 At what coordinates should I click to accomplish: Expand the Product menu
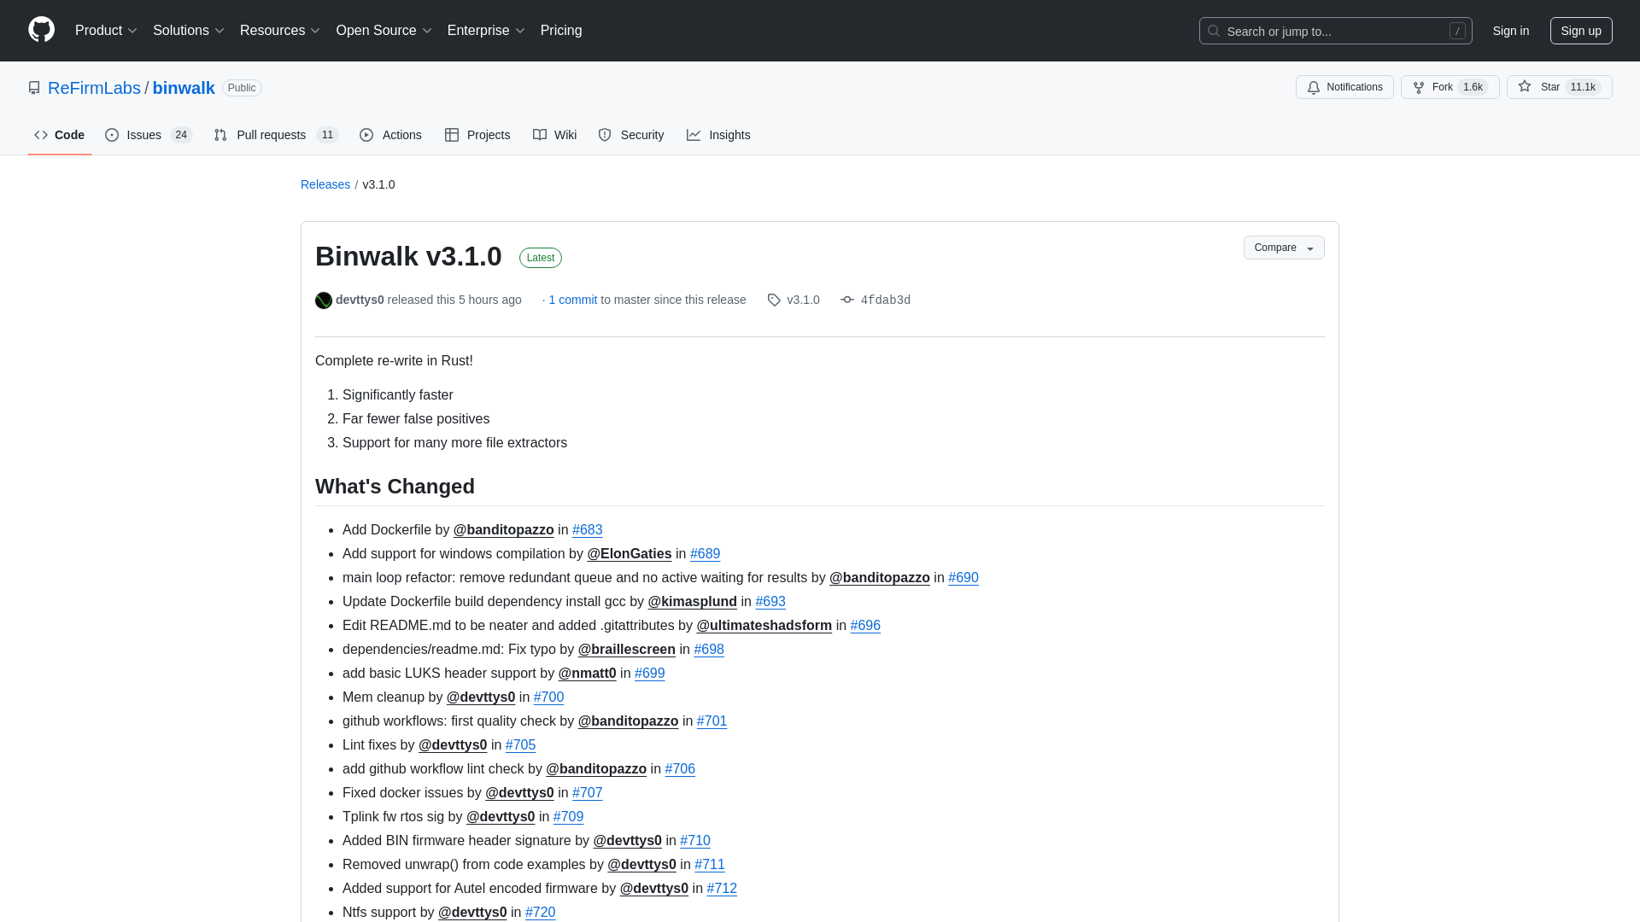coord(106,31)
